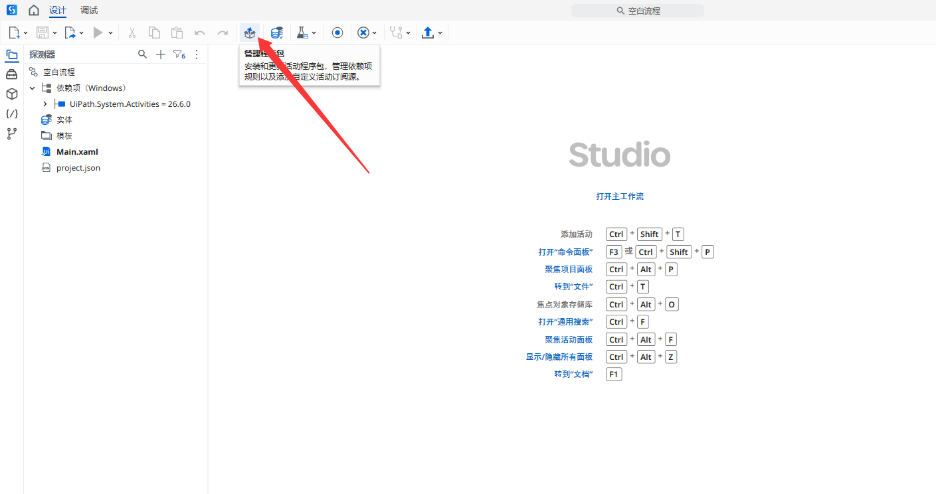
Task: Select the 依赖项 (Windows) row
Action: (116, 88)
